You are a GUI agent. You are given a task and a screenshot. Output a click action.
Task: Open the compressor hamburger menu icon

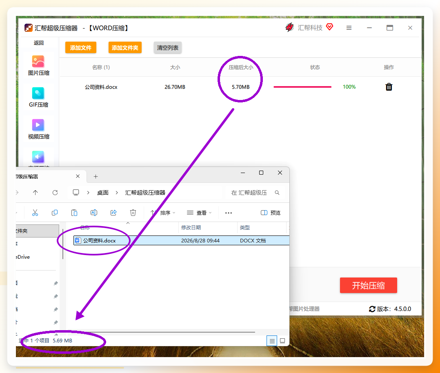tap(349, 28)
